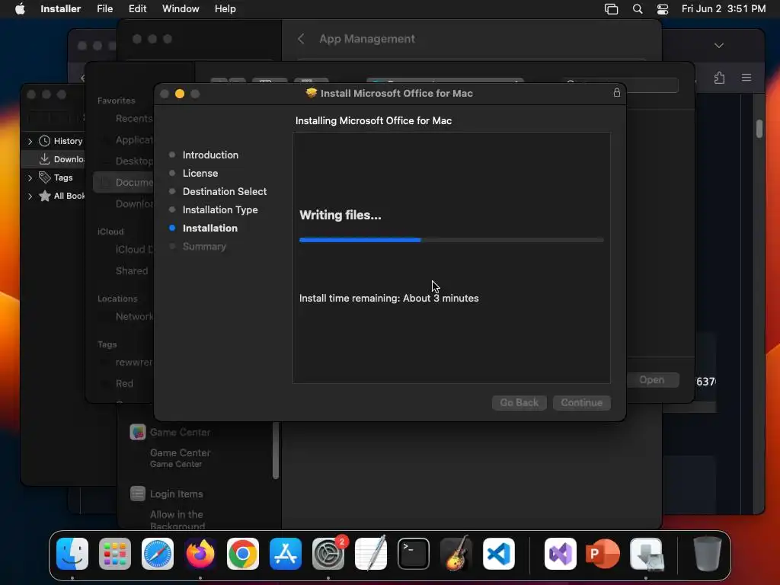This screenshot has width=780, height=585.
Task: Click the History clock icon
Action: [x=44, y=141]
